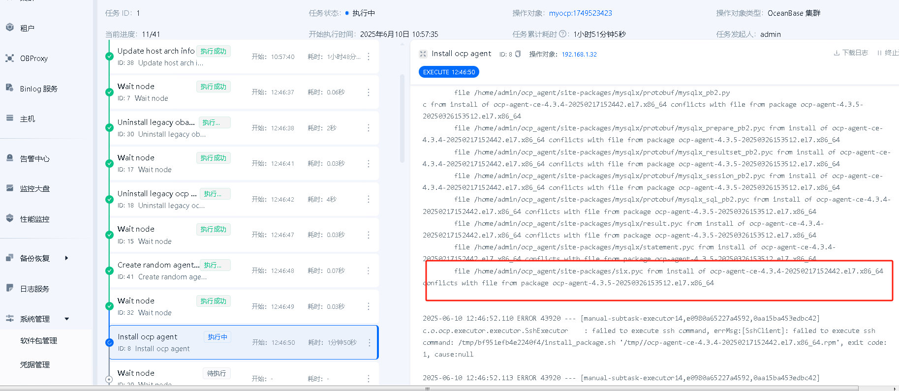Click the 租户 cube icon in the sidebar

pos(10,28)
